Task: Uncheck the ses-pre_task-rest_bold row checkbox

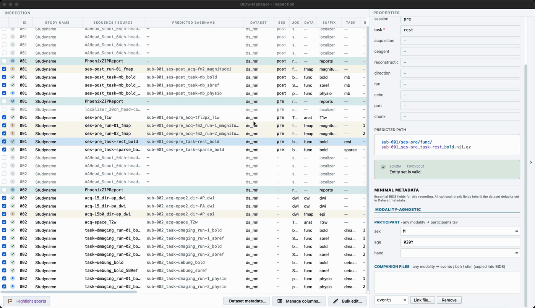Action: (4, 142)
